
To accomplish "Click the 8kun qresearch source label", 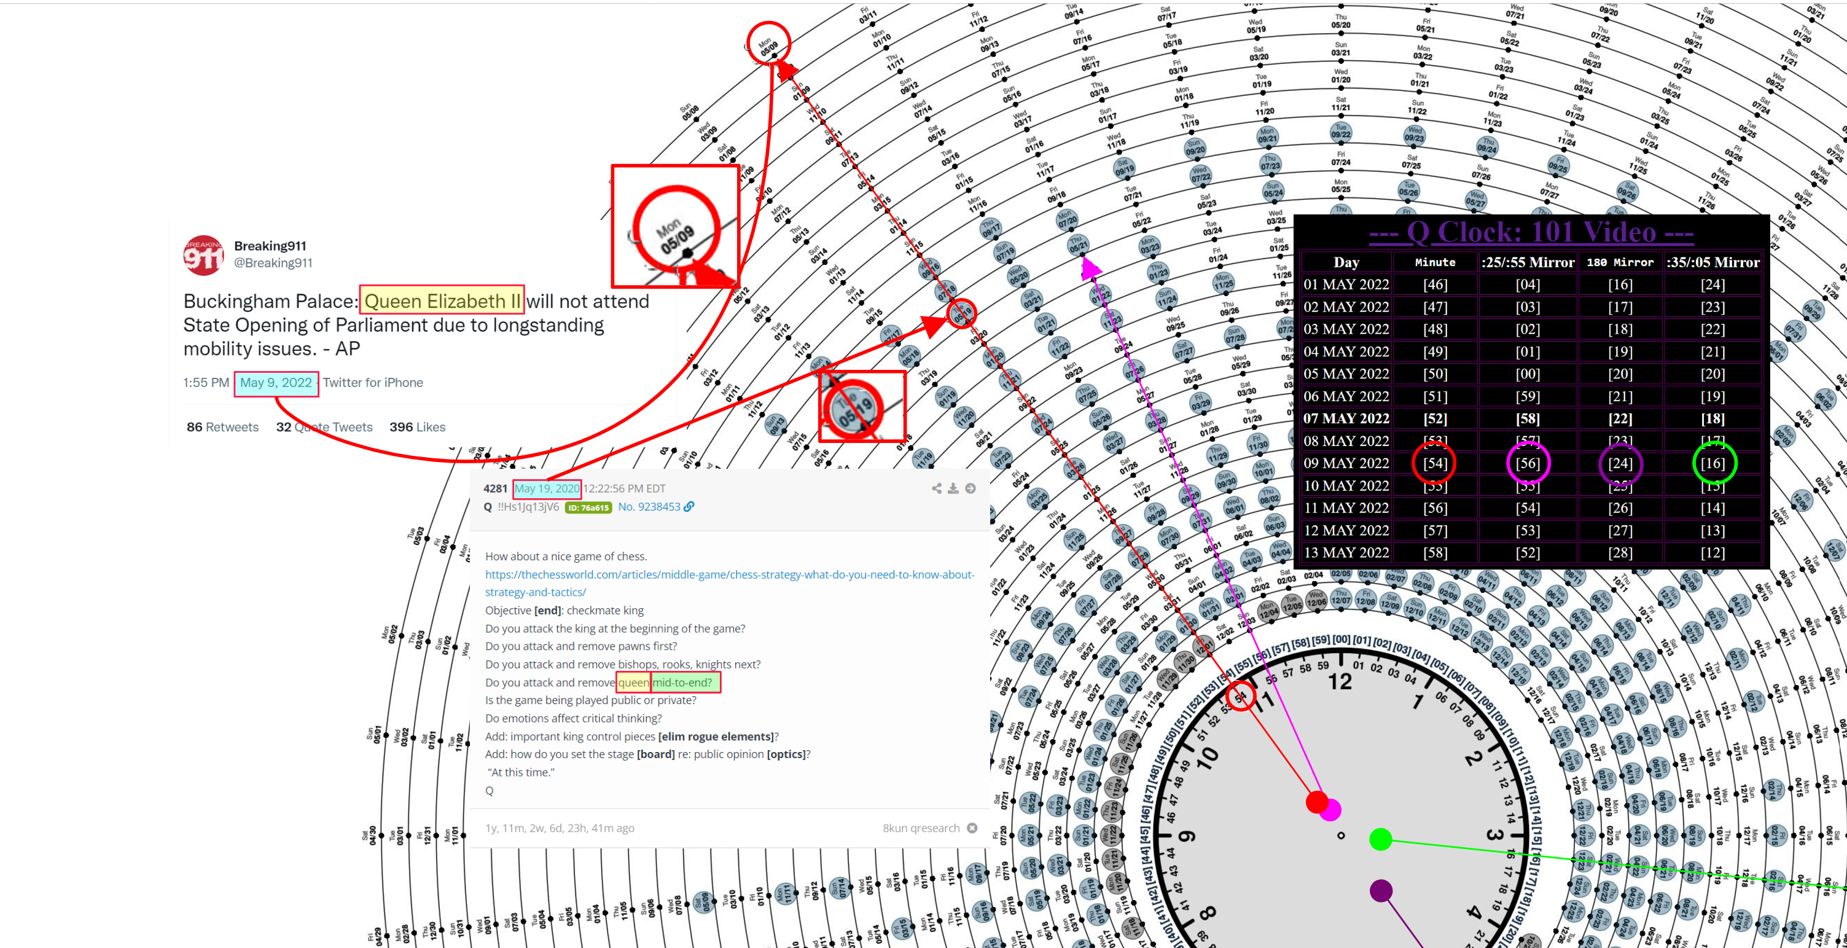I will [x=921, y=828].
